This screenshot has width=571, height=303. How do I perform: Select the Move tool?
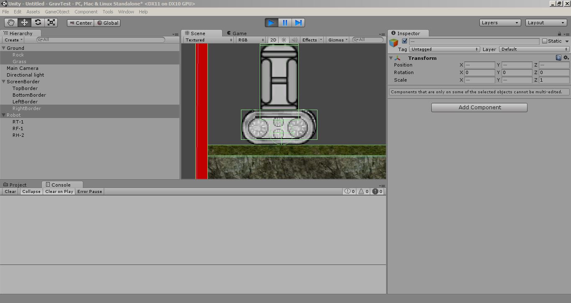pyautogui.click(x=24, y=22)
